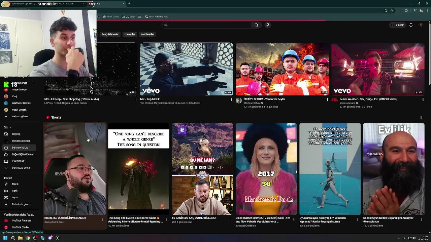Screen dimensions: 431x242
Task: Open Blade Runner 2049 cast short
Action: (266, 169)
